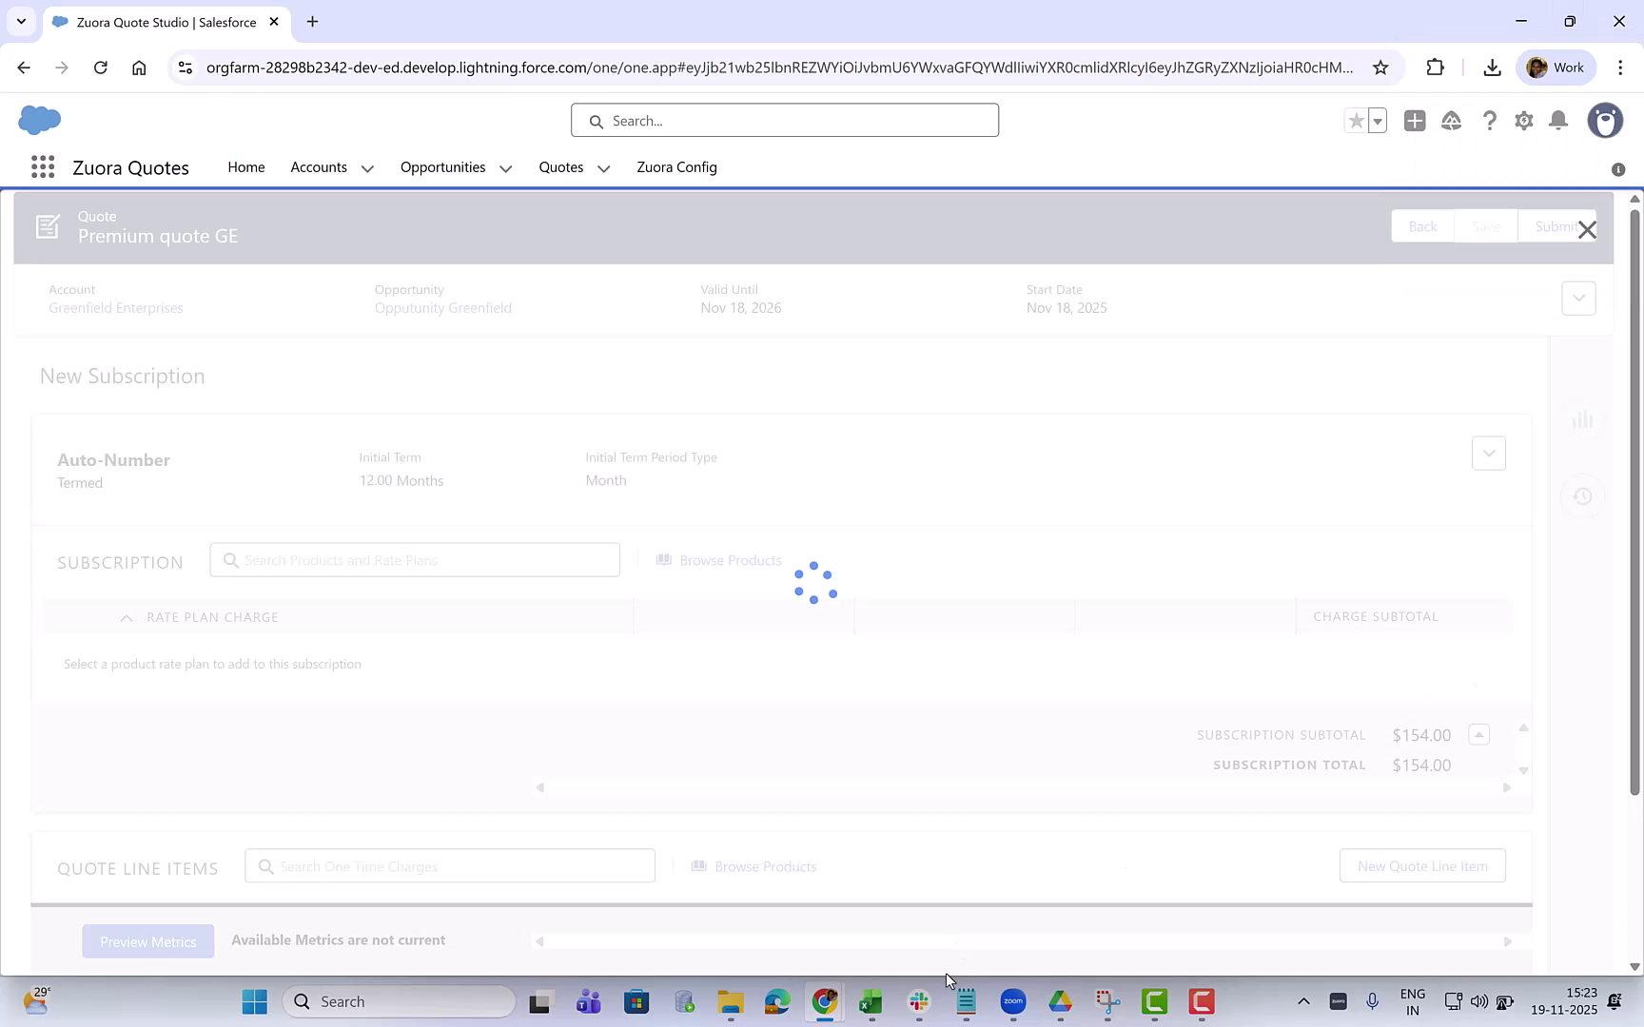Toggle favorite star for current page
1644x1027 pixels.
pos(1357,121)
